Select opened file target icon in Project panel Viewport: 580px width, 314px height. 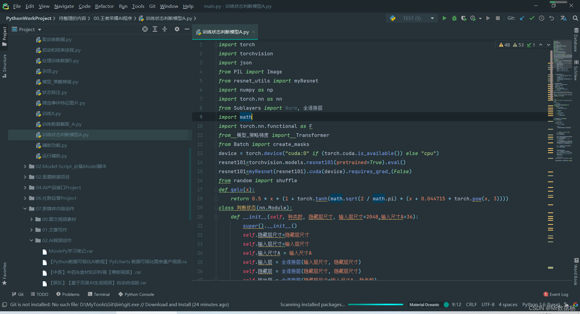click(x=145, y=29)
